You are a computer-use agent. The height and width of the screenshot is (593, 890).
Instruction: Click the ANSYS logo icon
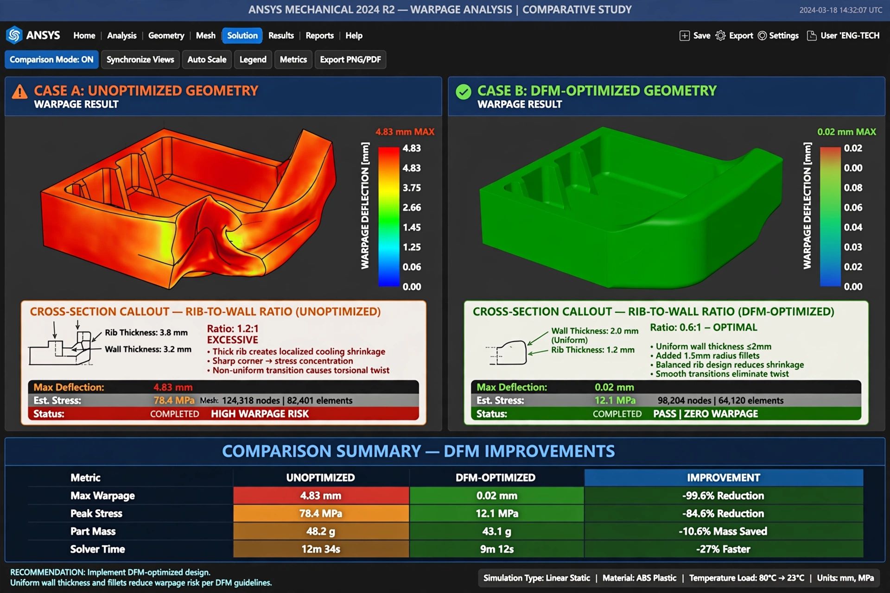(14, 35)
